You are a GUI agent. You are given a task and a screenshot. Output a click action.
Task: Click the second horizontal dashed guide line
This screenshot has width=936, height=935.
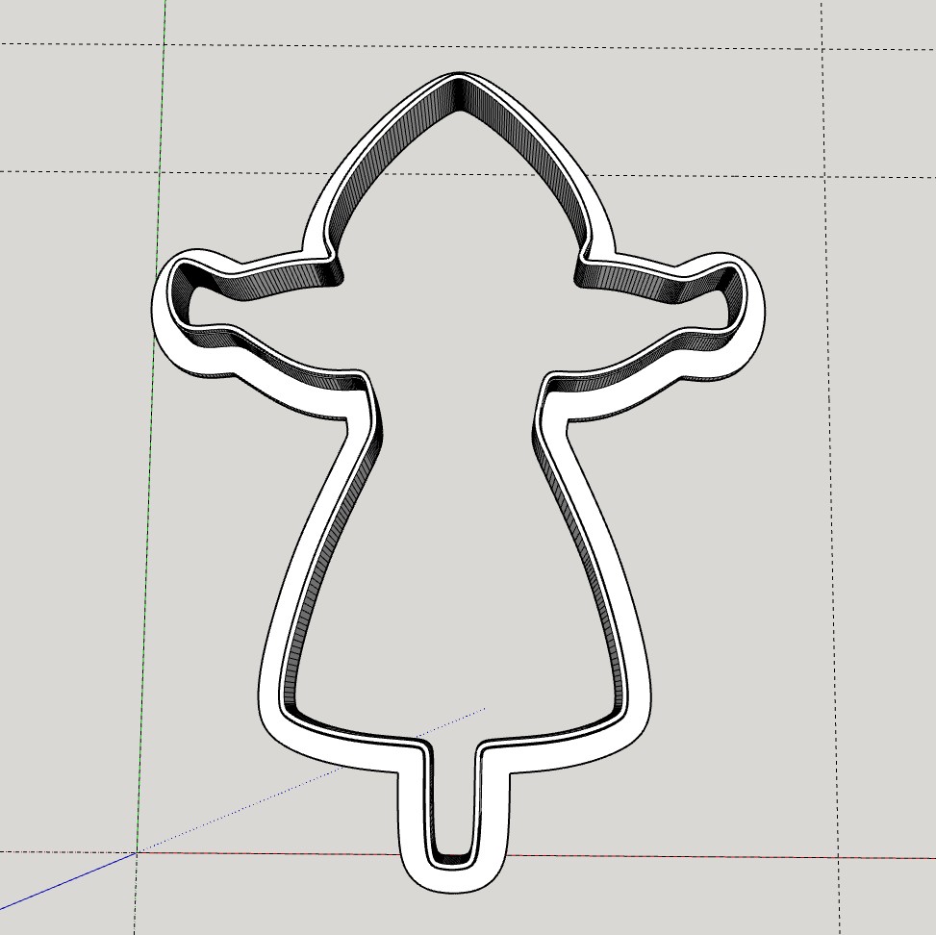tap(468, 174)
